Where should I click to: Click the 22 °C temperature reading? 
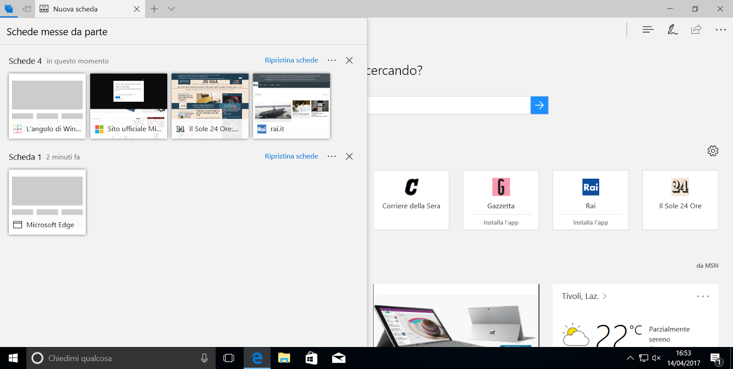[619, 335]
